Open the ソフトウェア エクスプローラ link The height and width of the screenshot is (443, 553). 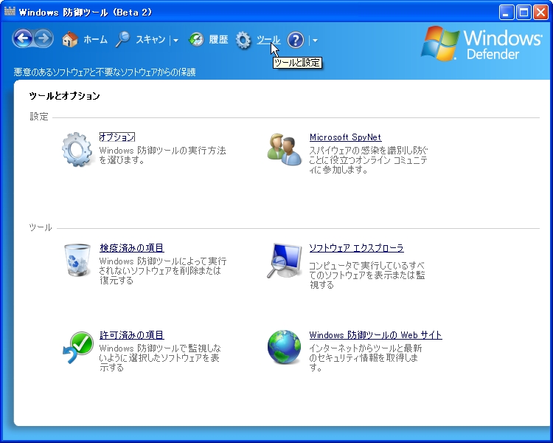356,248
